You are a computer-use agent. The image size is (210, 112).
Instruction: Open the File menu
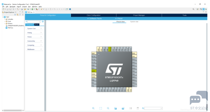coord(3,7)
